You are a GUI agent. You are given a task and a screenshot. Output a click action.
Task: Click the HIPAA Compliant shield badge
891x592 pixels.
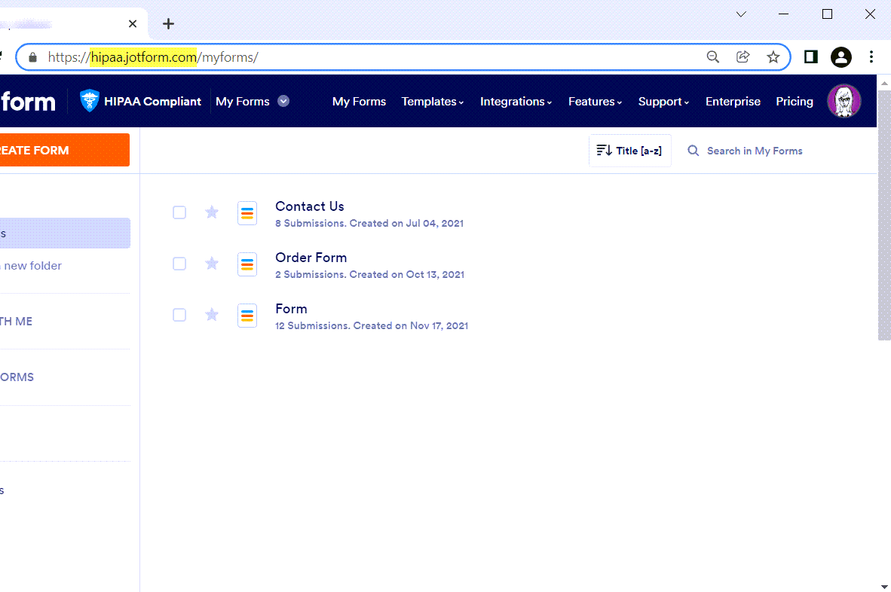coord(90,101)
